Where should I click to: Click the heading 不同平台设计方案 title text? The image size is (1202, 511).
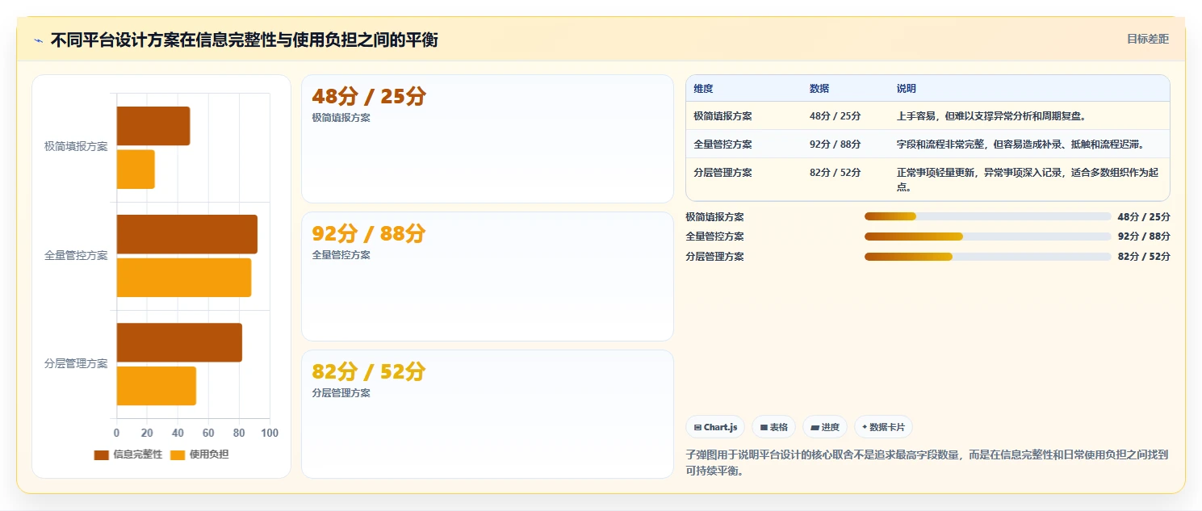244,40
